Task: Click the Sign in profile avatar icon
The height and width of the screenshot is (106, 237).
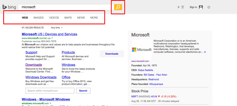Action: point(201,7)
